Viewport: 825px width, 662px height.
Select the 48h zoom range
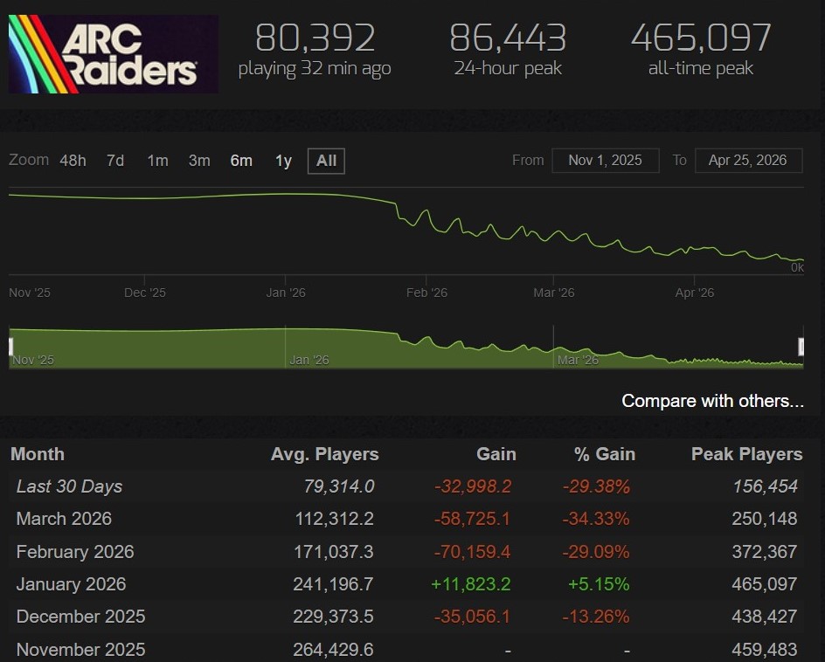click(x=73, y=161)
